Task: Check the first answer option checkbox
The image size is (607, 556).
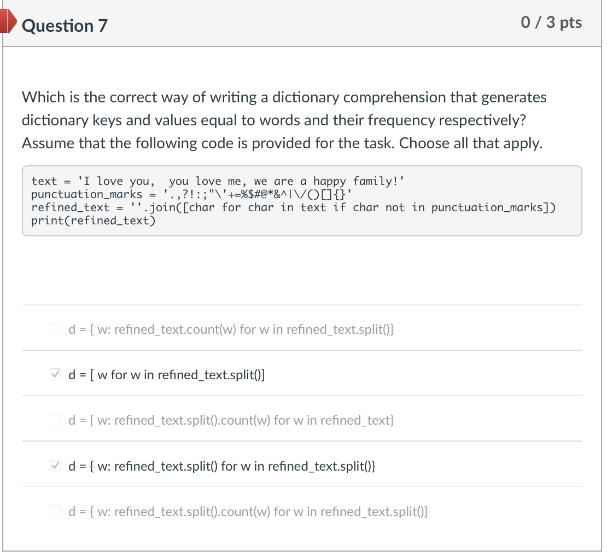Action: point(55,328)
